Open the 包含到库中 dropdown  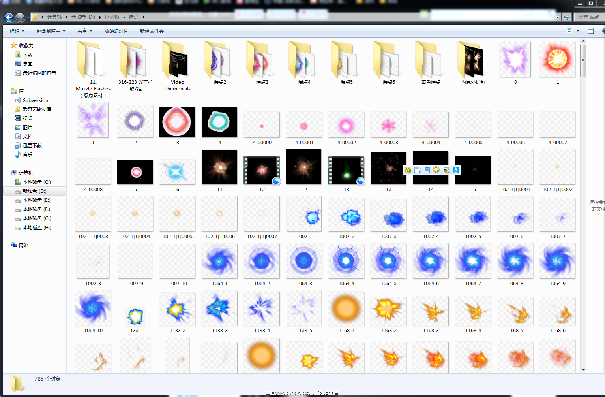tap(51, 31)
